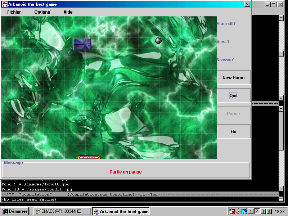Image resolution: width=288 pixels, height=216 pixels.
Task: Open the Démarrer start menu
Action: 15,211
